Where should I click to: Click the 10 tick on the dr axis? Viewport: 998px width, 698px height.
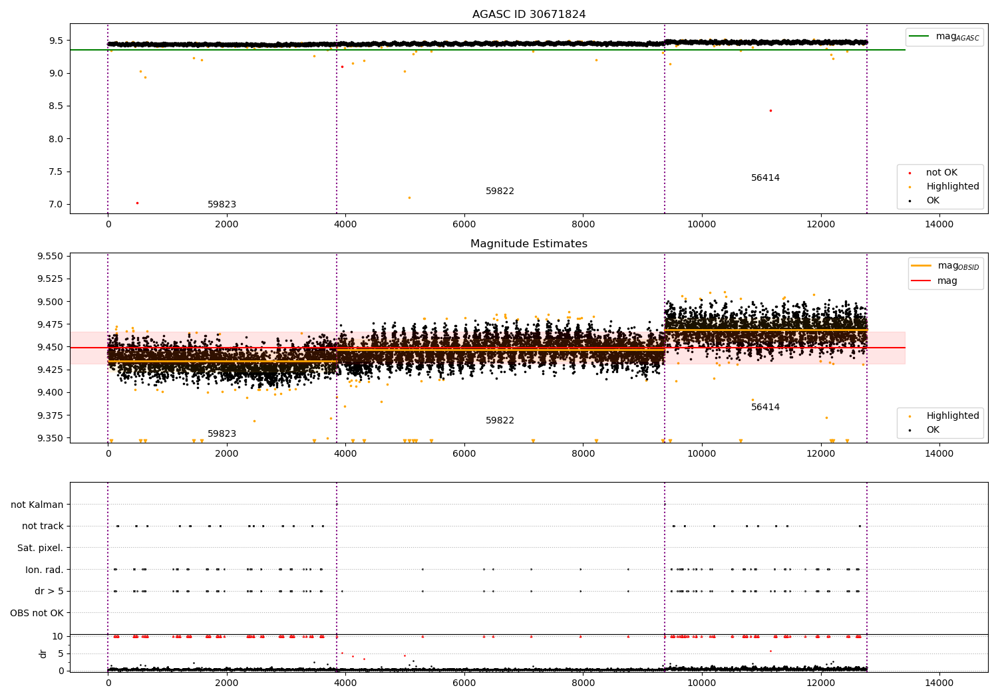58,637
